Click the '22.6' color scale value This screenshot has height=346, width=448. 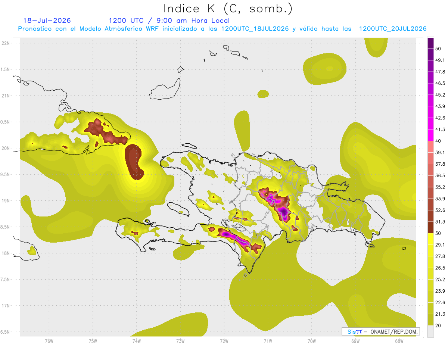pyautogui.click(x=440, y=303)
